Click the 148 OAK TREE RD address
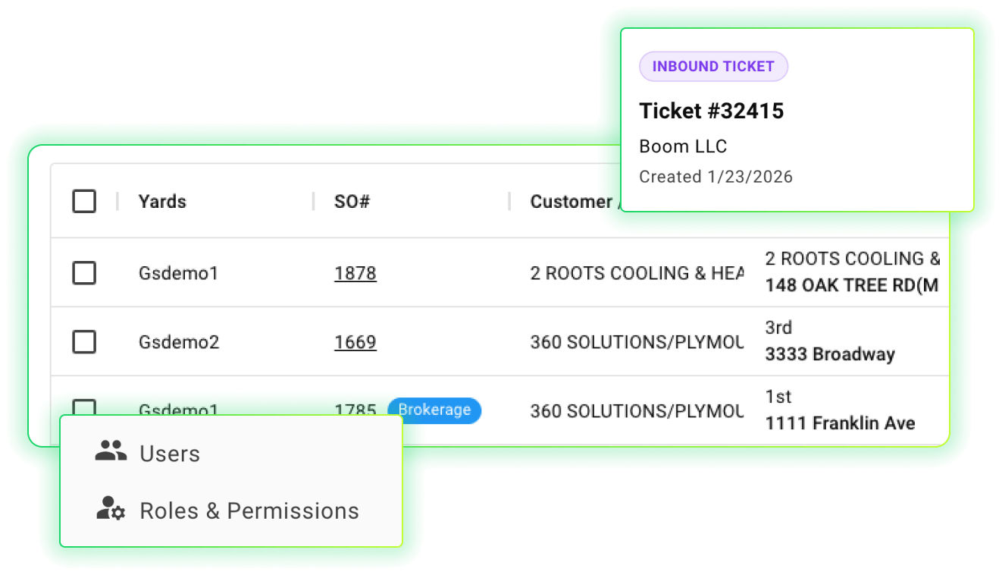The height and width of the screenshot is (575, 1002). (x=851, y=285)
